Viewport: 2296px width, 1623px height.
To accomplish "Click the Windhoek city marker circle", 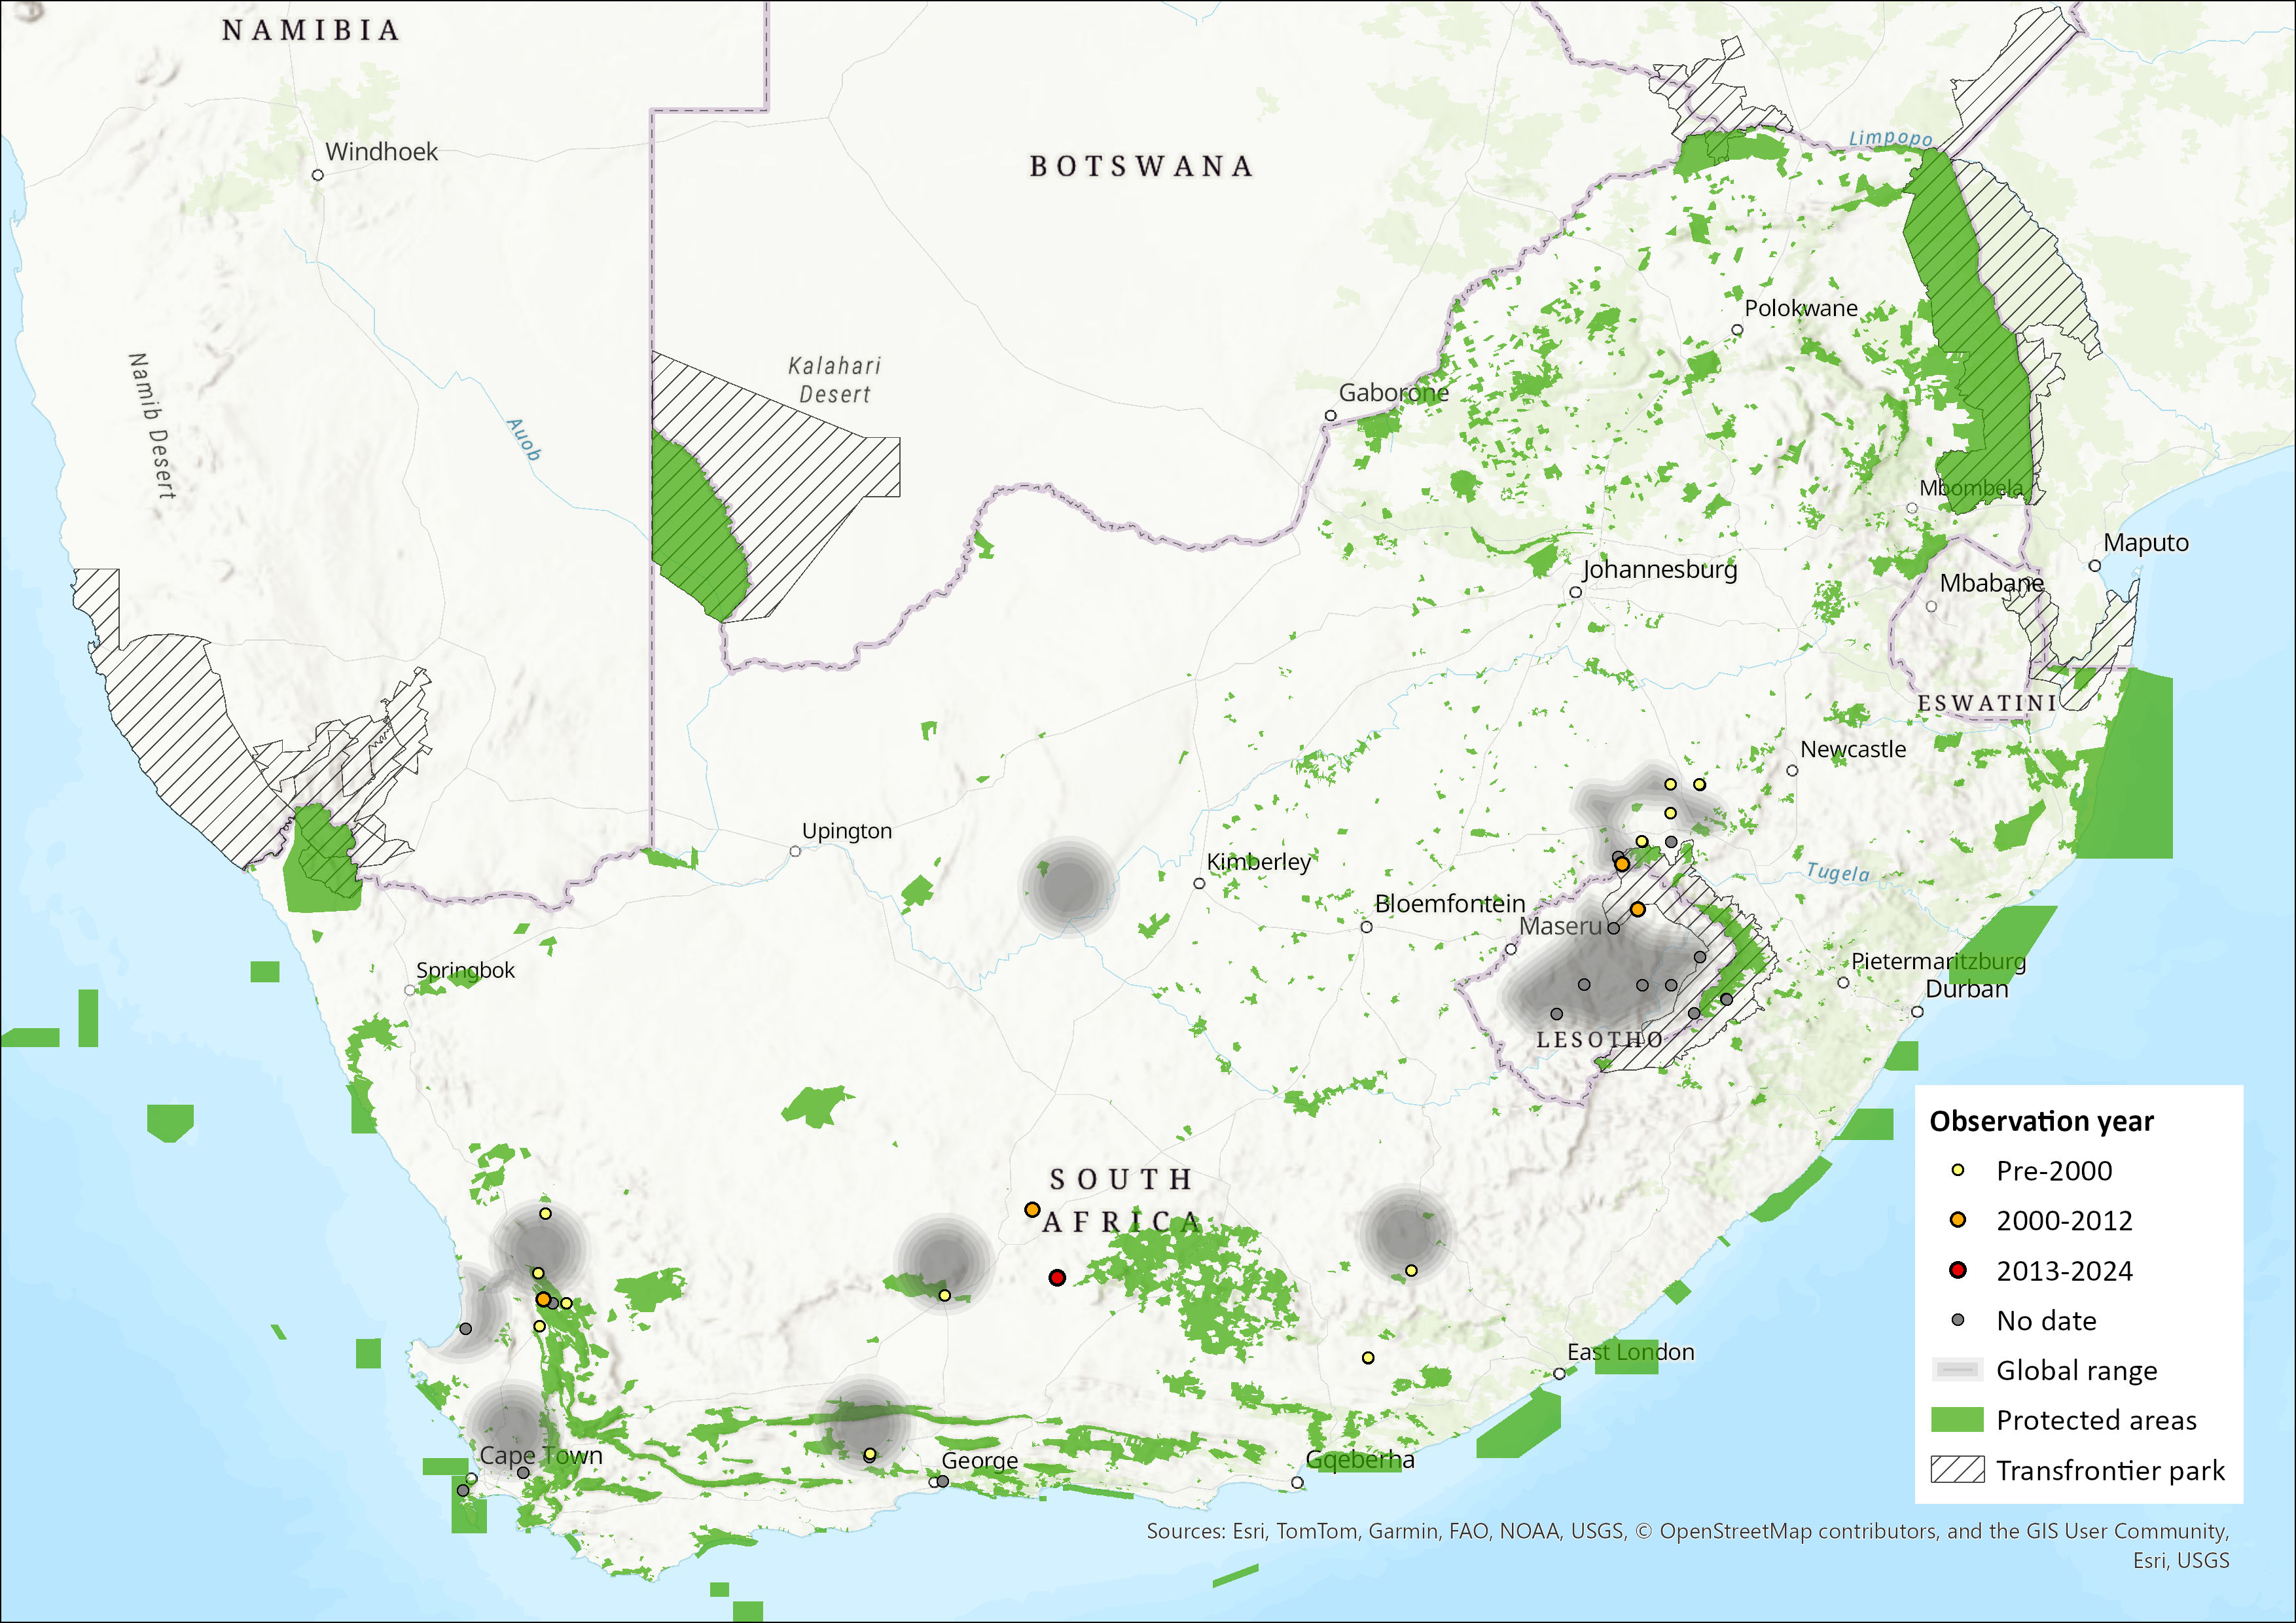I will [318, 175].
